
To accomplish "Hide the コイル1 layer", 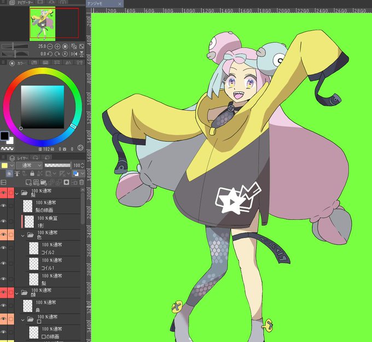I will 3,263.
